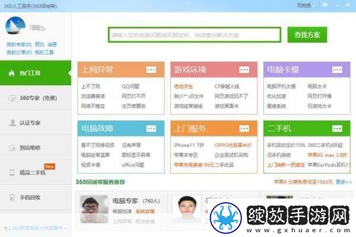Open 手机回收 in the sidebar

(x=36, y=197)
